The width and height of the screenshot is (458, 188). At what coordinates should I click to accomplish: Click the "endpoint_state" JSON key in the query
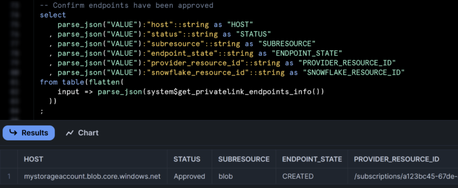[182, 54]
